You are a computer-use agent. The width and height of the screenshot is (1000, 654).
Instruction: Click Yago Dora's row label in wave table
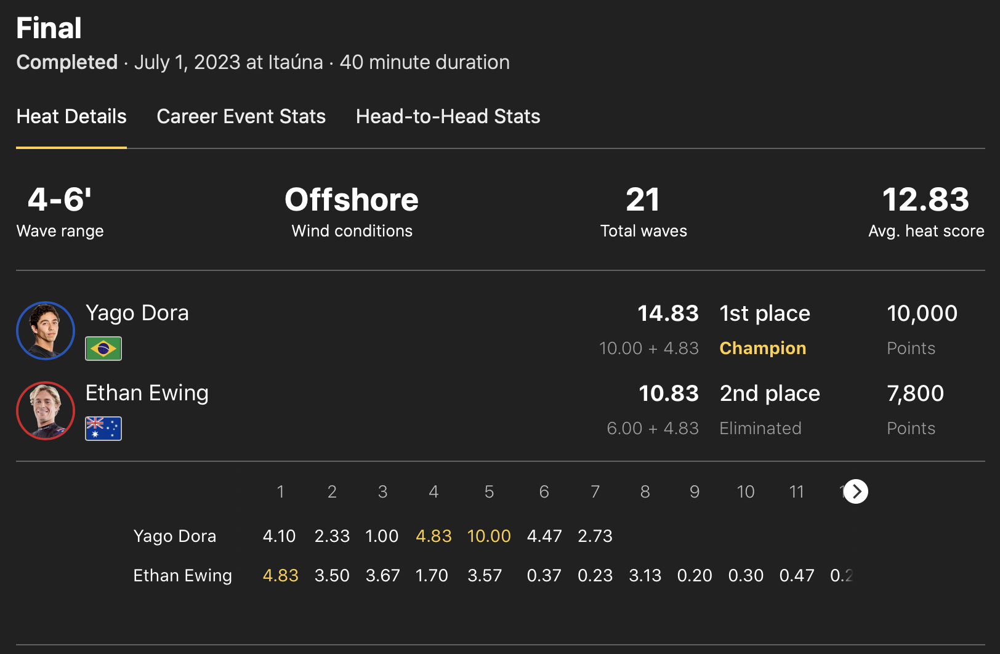175,536
